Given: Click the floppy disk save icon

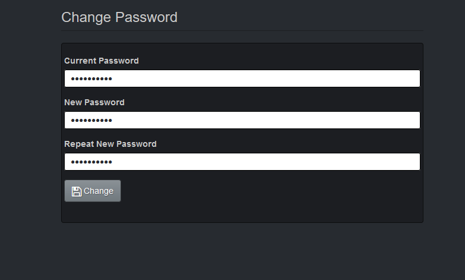Looking at the screenshot, I should click(x=77, y=191).
